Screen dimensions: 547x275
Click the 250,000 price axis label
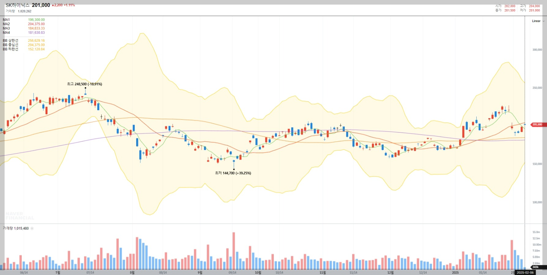click(537, 88)
